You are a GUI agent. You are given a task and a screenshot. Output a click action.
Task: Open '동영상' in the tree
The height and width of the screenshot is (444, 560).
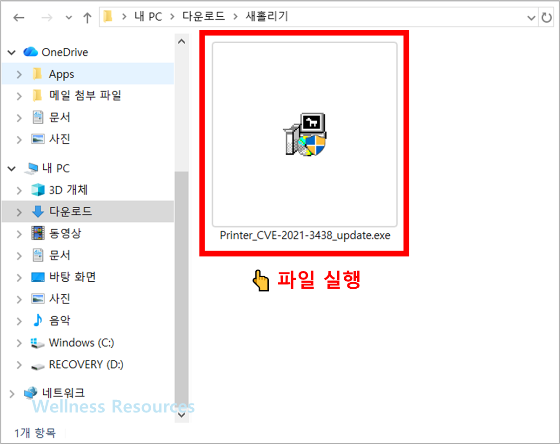pos(65,233)
